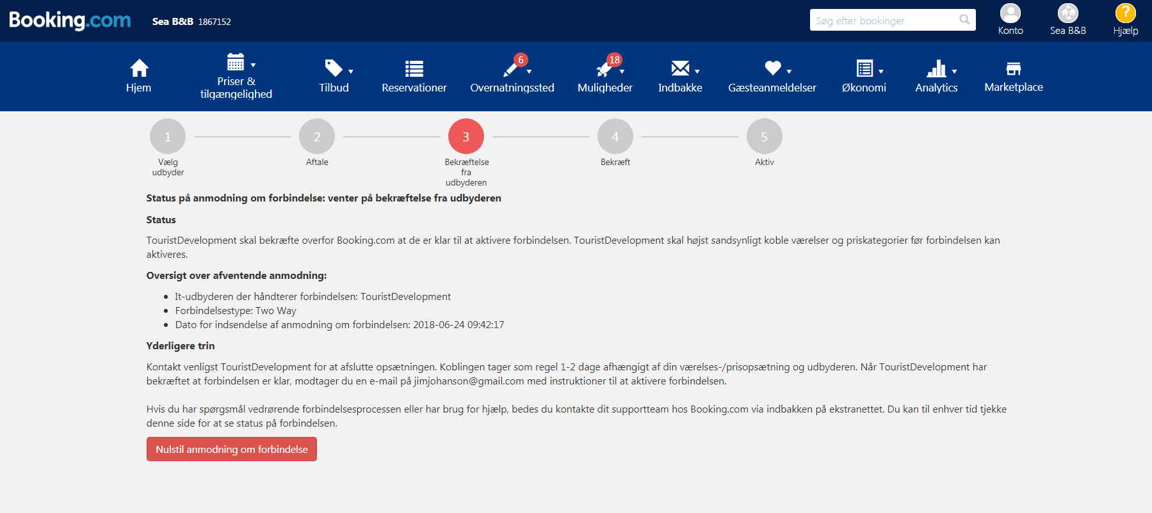Open Overnatningssted menu with 6 notifications

[x=512, y=68]
